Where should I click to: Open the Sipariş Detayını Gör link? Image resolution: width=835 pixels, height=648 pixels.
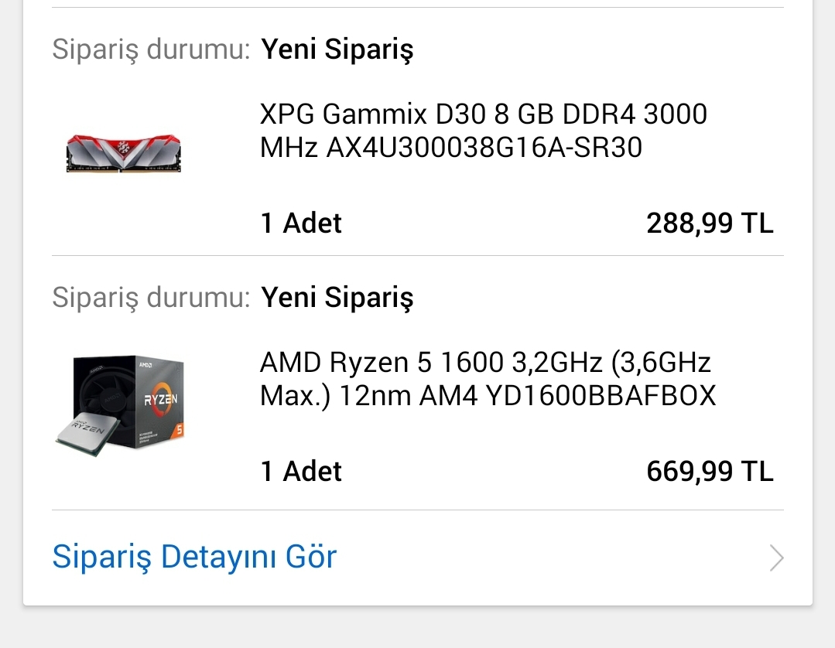(x=194, y=557)
